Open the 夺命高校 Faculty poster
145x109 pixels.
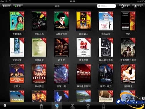(39, 74)
